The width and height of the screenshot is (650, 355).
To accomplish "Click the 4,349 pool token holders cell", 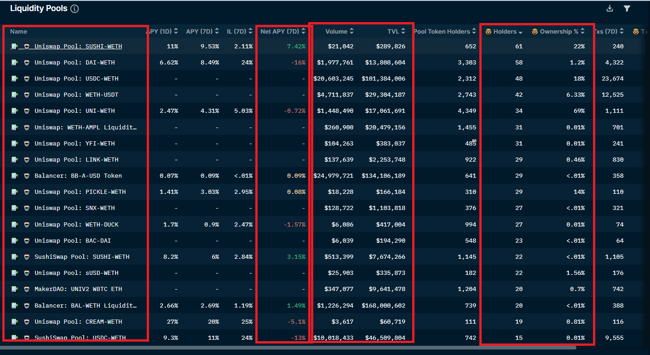I will click(467, 111).
